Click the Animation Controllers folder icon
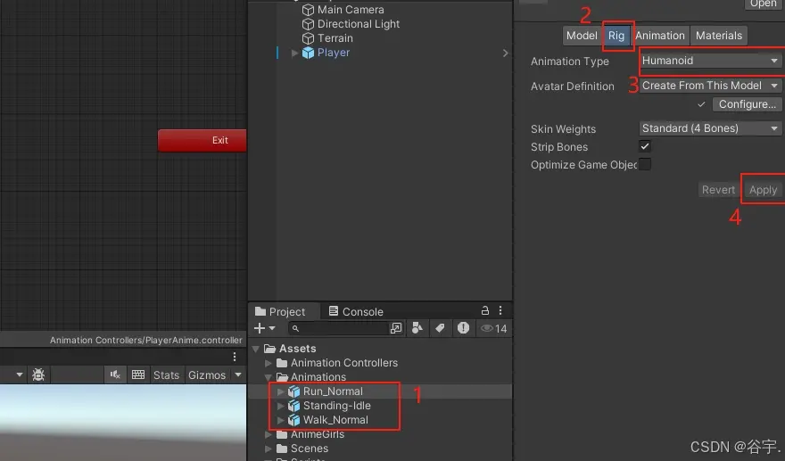The image size is (785, 461). [x=282, y=363]
